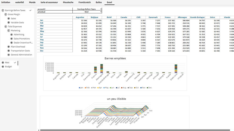Screen dimensions: 234x131
Task: Click the Allemagne January value 186 804
Action: pyautogui.click(x=186, y=20)
